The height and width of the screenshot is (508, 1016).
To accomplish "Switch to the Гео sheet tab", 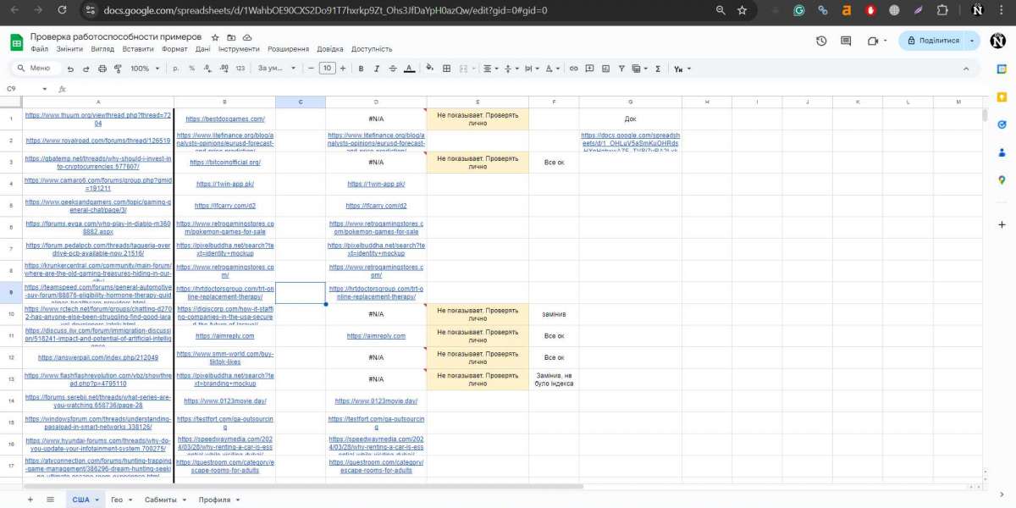I will click(117, 500).
